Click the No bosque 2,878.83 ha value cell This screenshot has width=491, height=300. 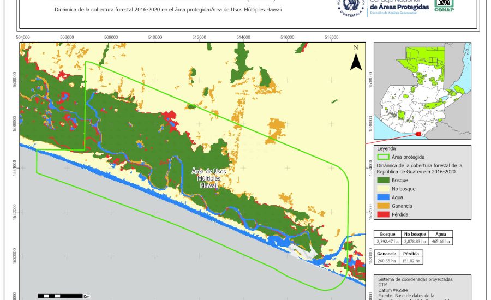pos(415,241)
